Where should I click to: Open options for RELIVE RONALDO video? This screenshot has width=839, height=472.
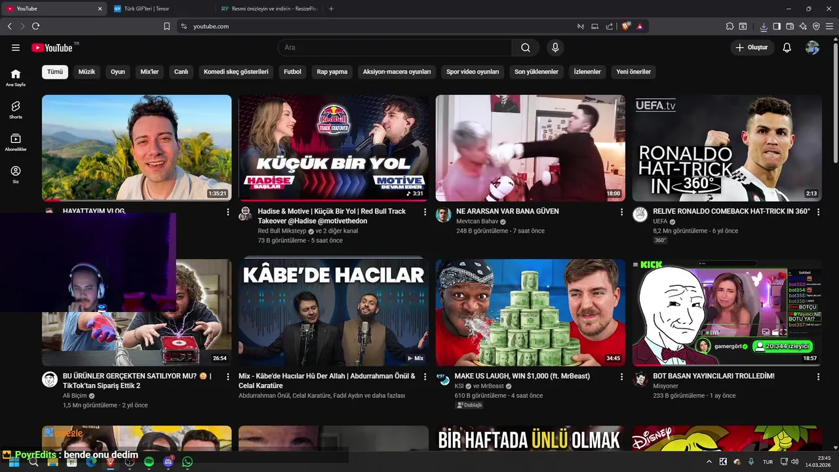[x=818, y=212]
